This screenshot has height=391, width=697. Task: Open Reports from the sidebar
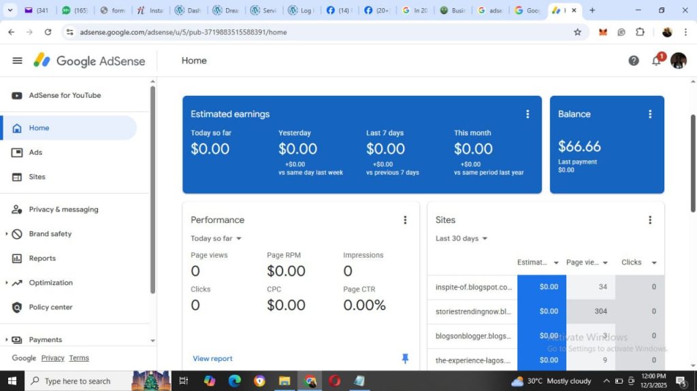(x=42, y=258)
